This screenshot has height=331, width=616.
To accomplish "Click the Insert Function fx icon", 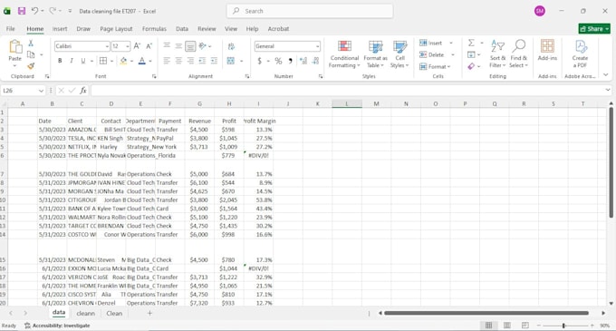I will [83, 91].
